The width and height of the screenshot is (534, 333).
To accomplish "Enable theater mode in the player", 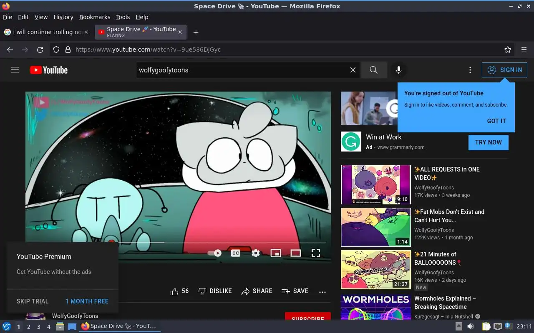I will coord(296,253).
